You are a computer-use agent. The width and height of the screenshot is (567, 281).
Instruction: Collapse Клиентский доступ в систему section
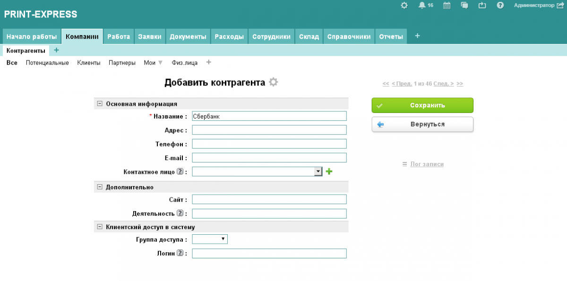coord(100,227)
